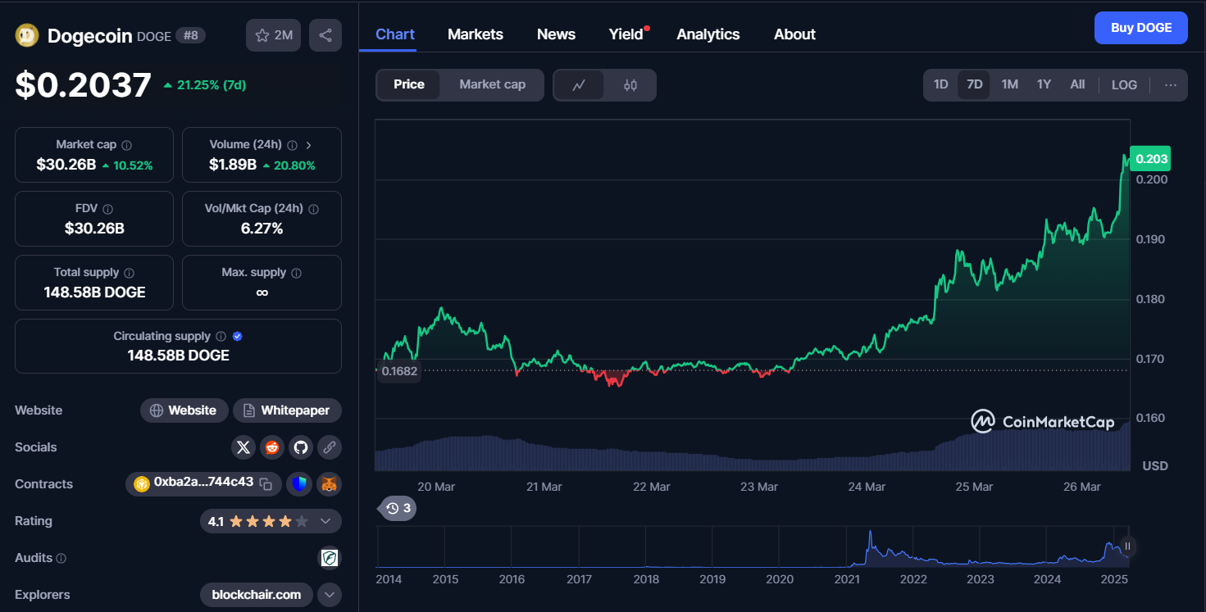Open the News tab
The width and height of the screenshot is (1206, 612).
tap(556, 34)
